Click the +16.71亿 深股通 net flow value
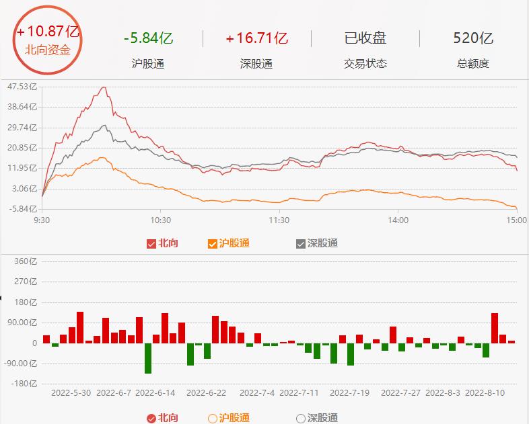Viewport: 529px width, 424px height. click(256, 38)
